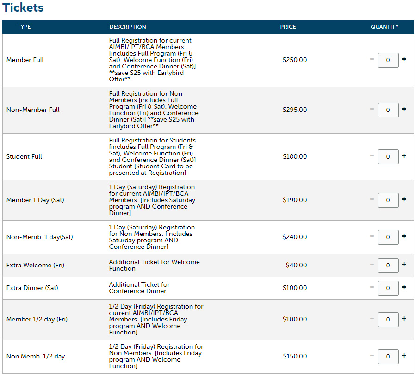Reduce Extra Dinner (Sat) quantity with minus
This screenshot has height=377, width=416.
(x=372, y=287)
